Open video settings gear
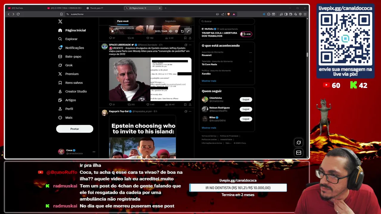This screenshot has height=214, width=381. click(x=176, y=31)
